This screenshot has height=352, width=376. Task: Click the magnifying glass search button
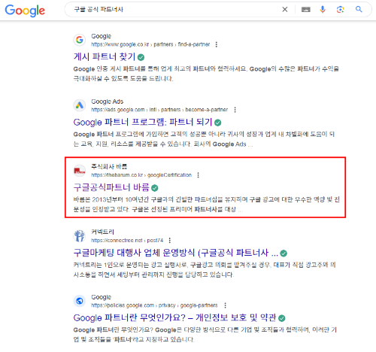pos(359,9)
